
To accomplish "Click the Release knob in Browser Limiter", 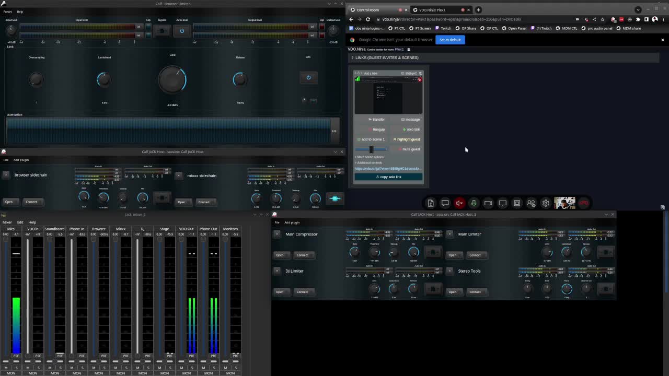I will [240, 79].
